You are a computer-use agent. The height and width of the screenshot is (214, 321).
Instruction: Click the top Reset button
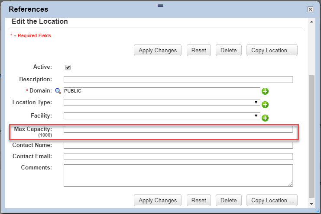pos(199,50)
